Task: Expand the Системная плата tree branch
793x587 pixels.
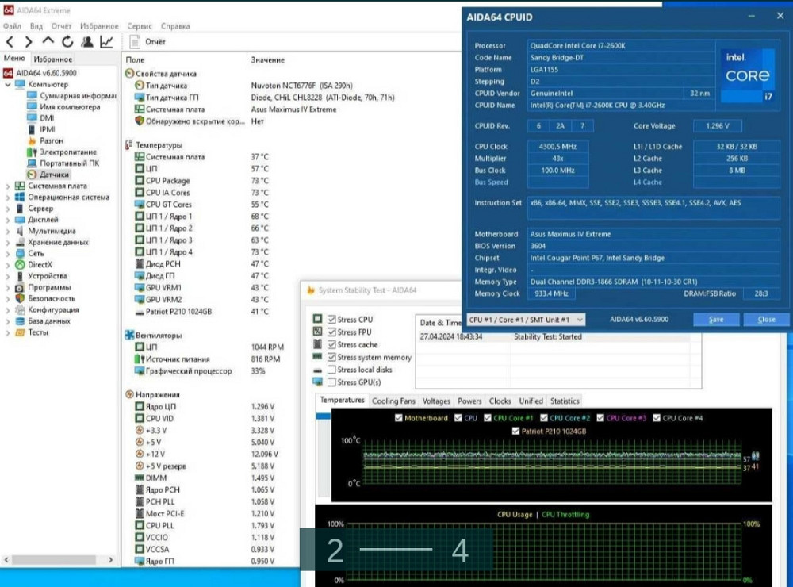Action: 10,185
